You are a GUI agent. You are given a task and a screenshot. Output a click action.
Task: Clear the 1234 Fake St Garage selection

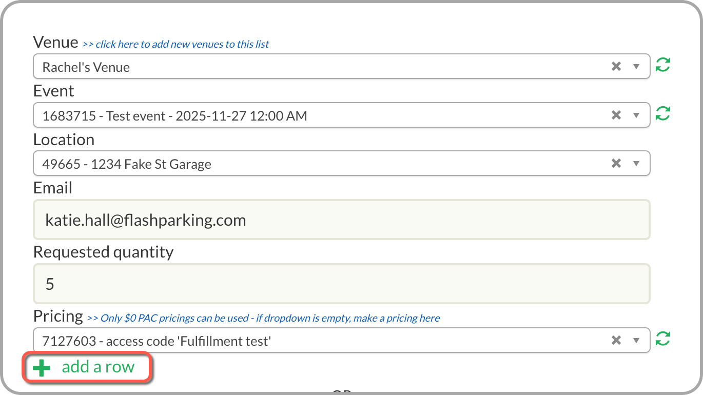[616, 163]
